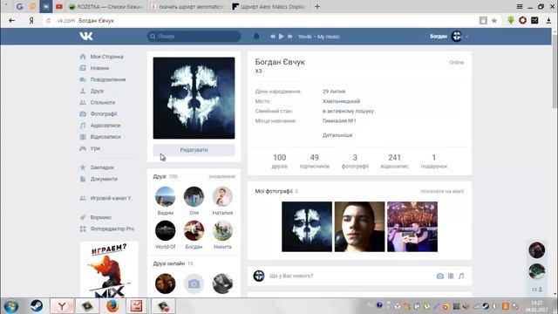The height and width of the screenshot is (314, 558).
Task: Open friend Богдан's avatar in friends list
Action: pos(194,230)
